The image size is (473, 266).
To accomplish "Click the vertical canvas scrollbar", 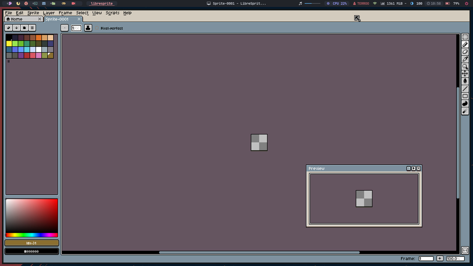I will [458, 142].
